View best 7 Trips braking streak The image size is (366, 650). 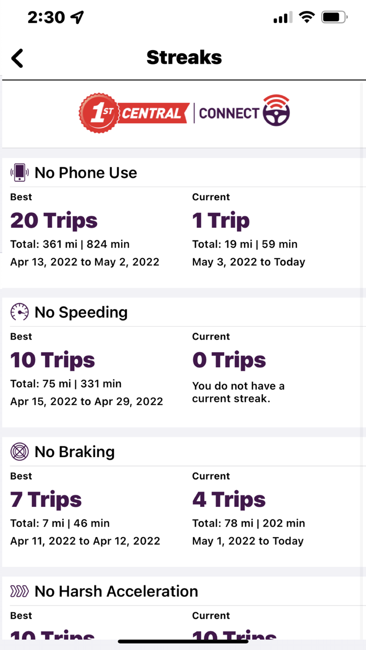pyautogui.click(x=46, y=500)
